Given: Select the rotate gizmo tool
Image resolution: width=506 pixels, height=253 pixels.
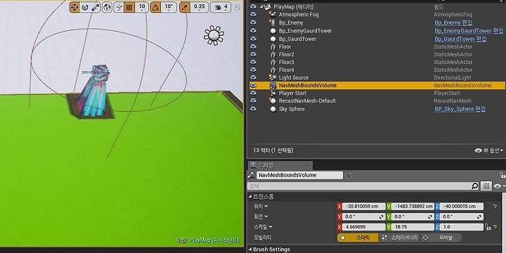Looking at the screenshot, I should 85,7.
